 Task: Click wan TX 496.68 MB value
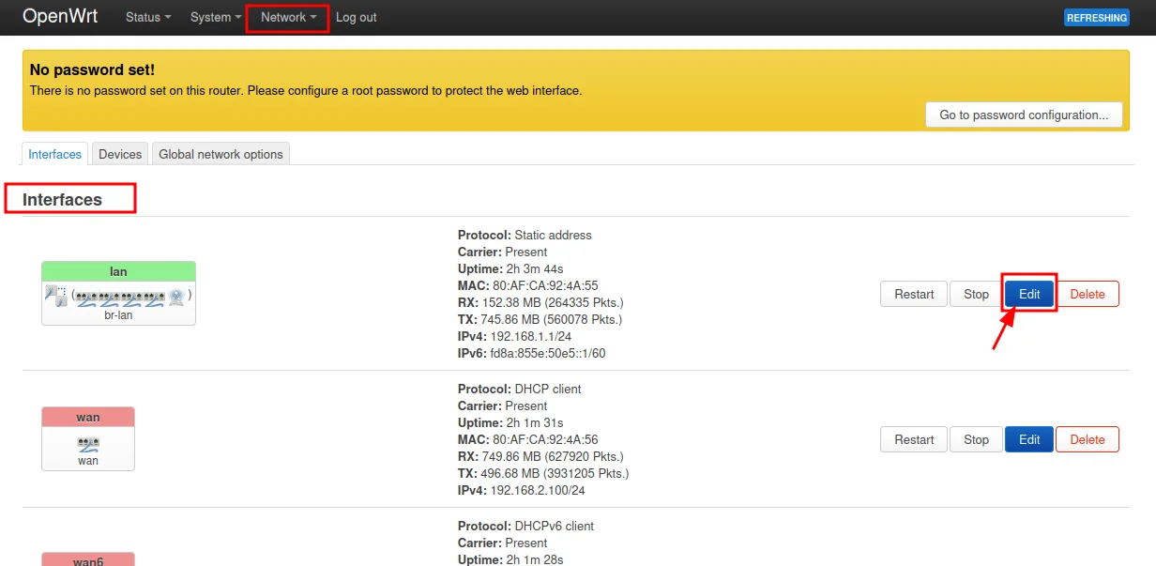point(555,473)
